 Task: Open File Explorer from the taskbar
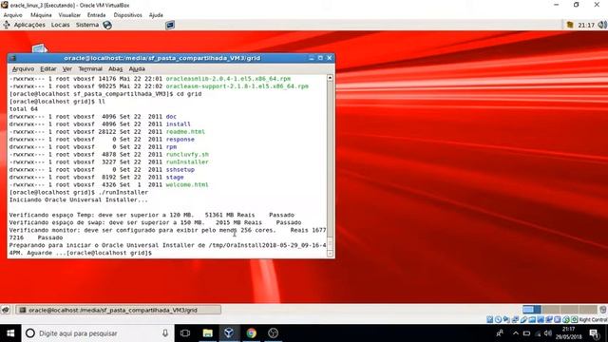click(207, 333)
